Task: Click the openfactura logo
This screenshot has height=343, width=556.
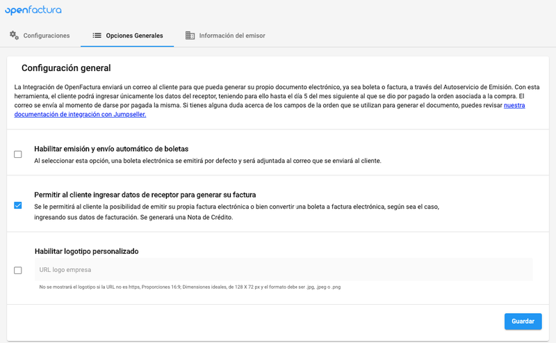Action: (33, 10)
